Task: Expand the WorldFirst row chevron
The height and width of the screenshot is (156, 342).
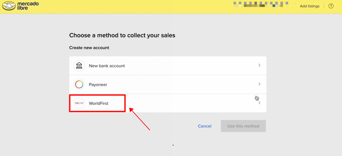Action: point(259,103)
